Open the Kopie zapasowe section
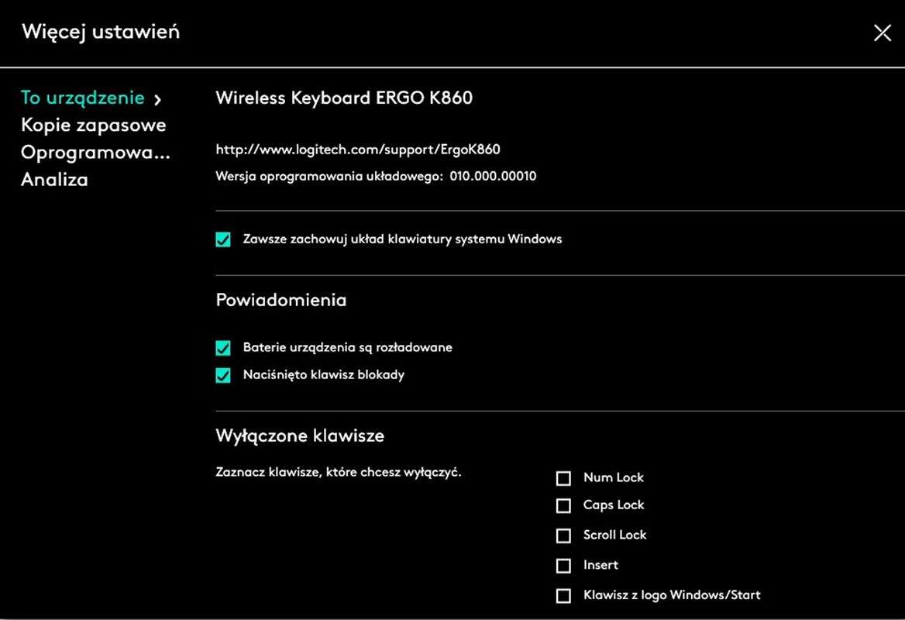The width and height of the screenshot is (905, 620). click(93, 125)
